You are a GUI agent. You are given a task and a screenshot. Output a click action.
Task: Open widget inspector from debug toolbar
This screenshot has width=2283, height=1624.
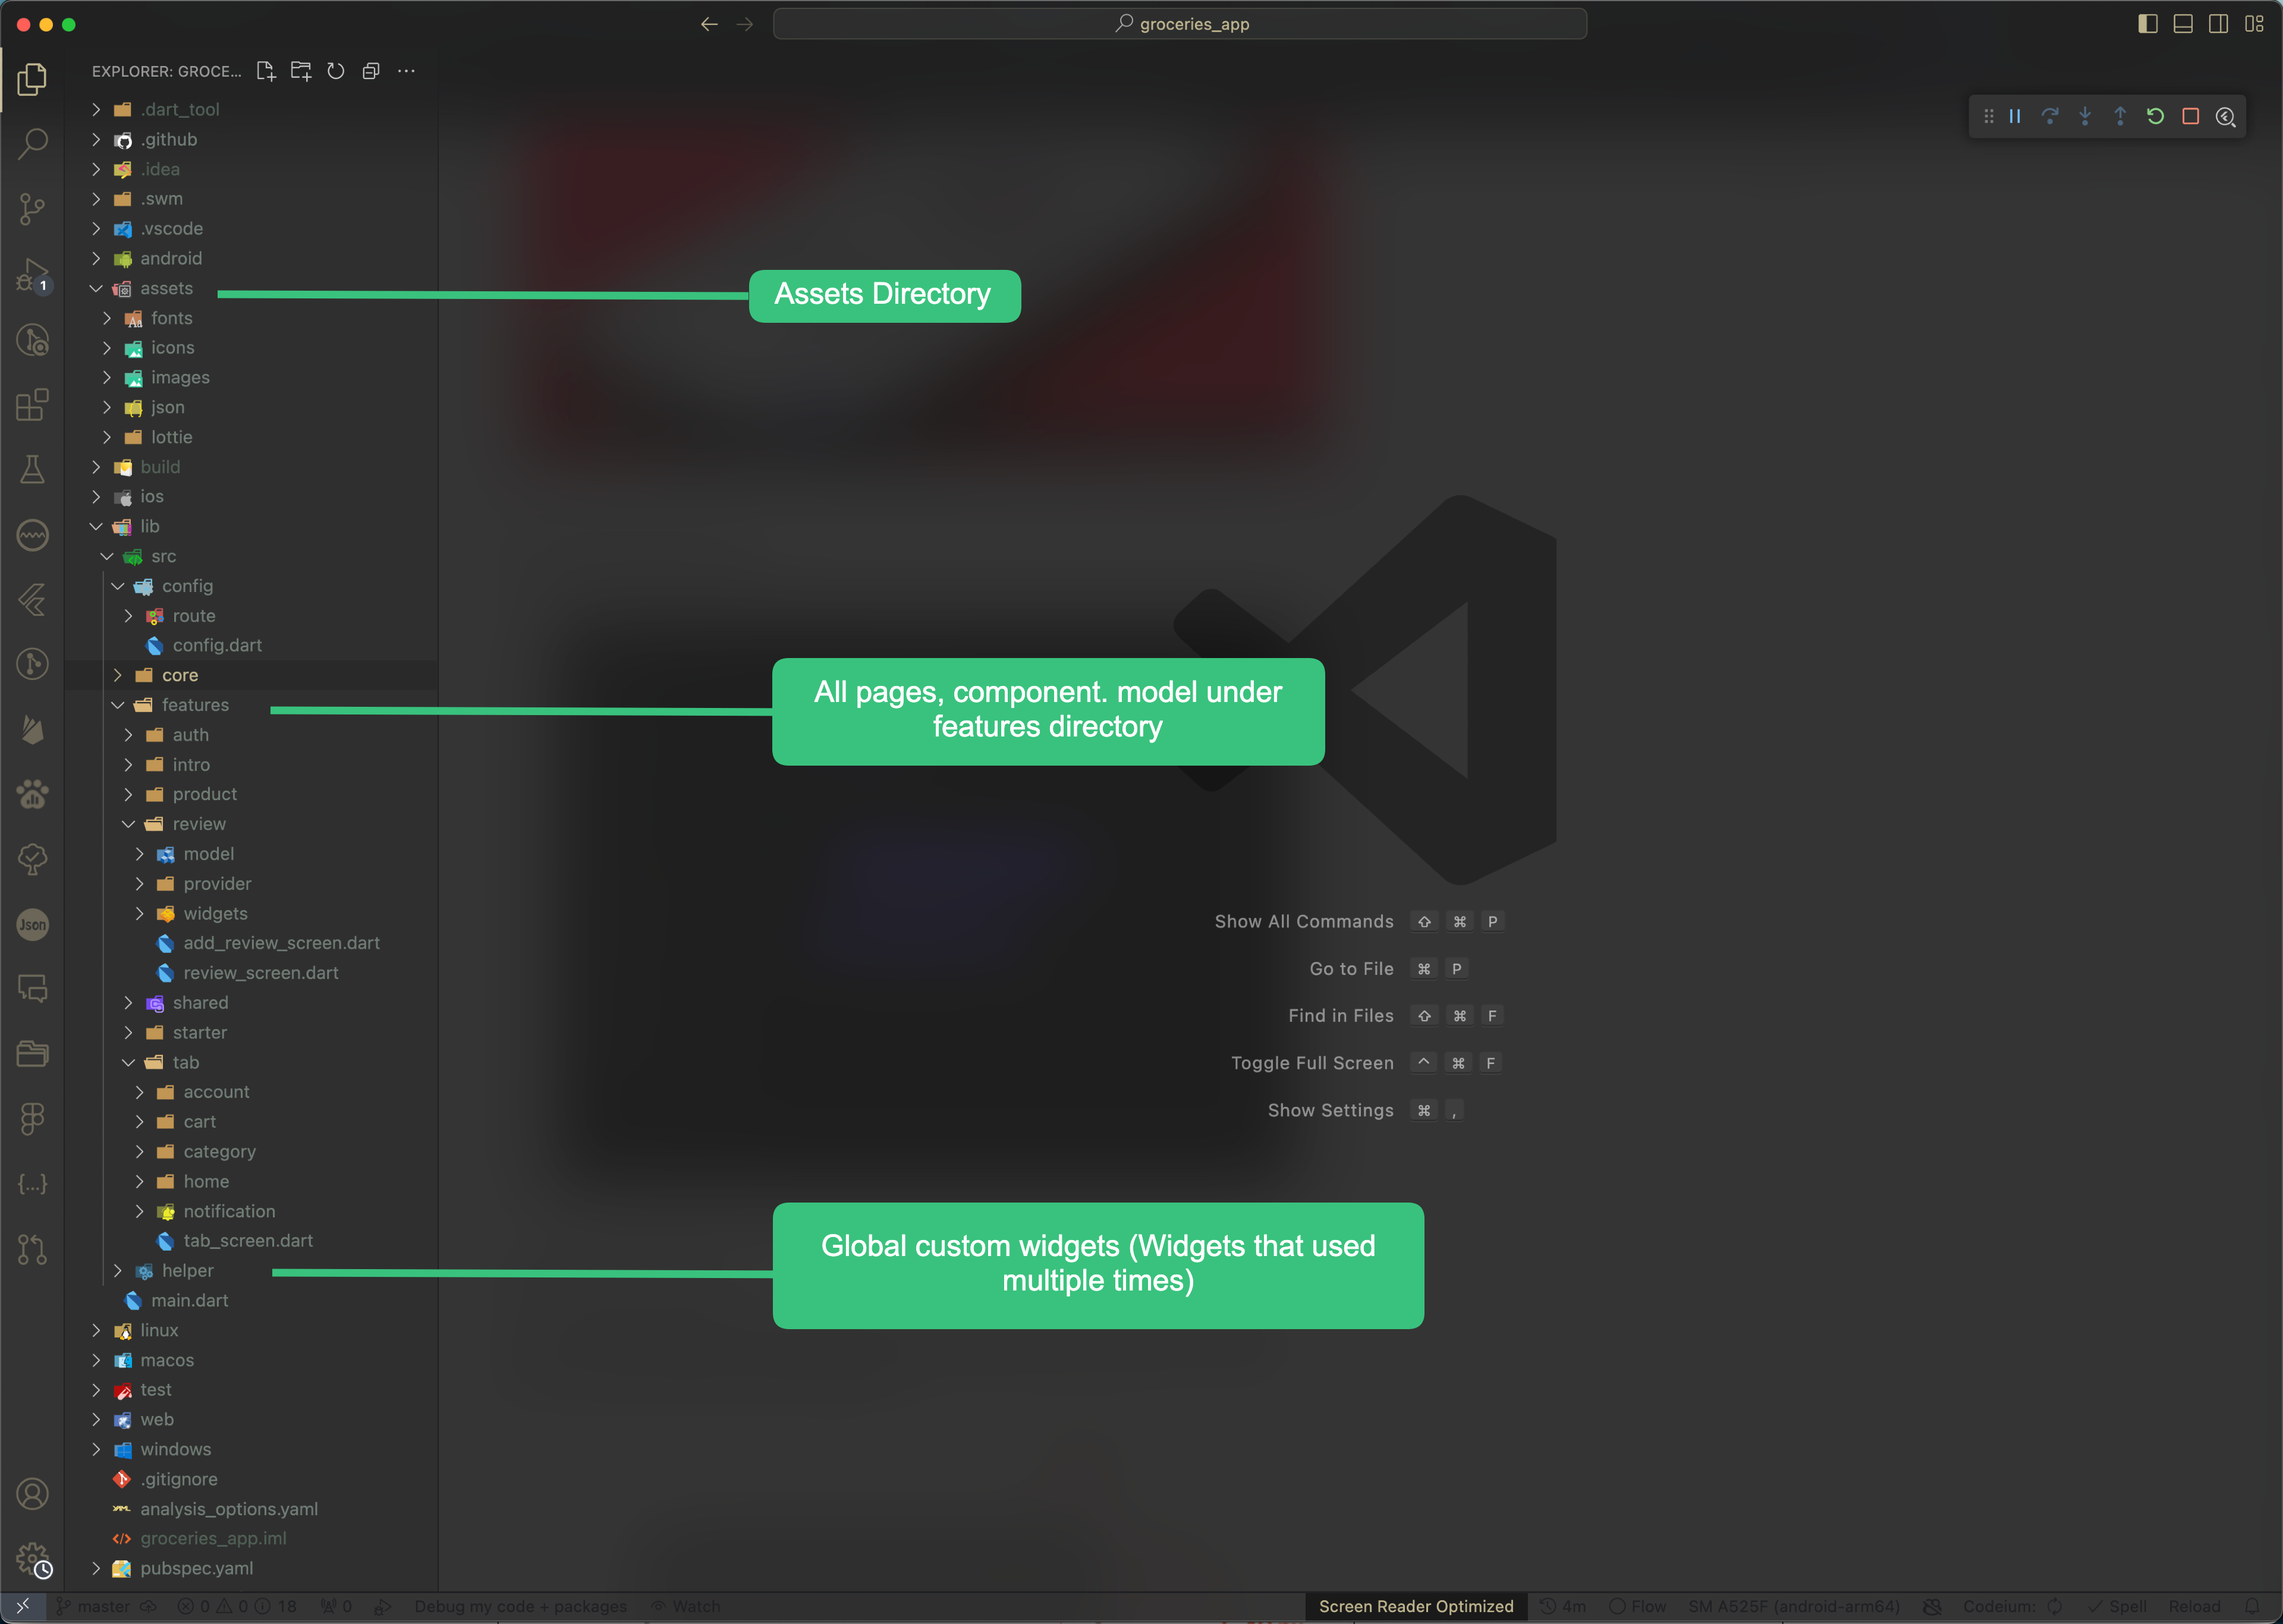click(2225, 116)
